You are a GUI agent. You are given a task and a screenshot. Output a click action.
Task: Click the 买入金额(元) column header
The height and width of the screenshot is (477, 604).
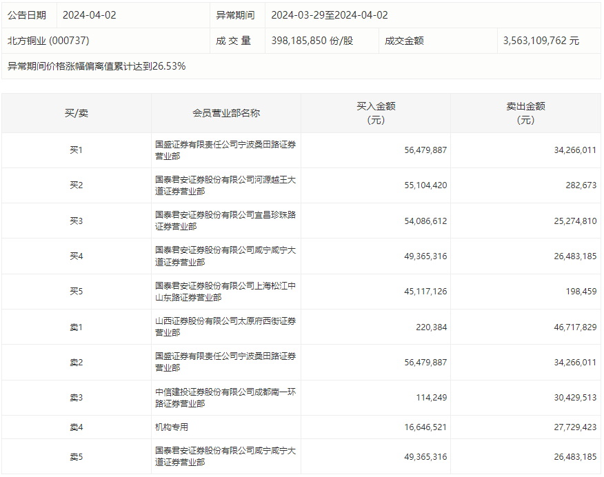(x=376, y=113)
